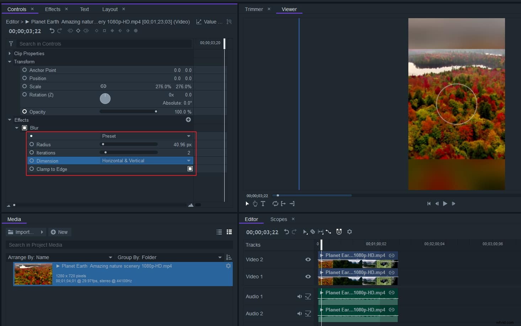This screenshot has height=326, width=521.
Task: Click the add effect plus icon
Action: pos(188,120)
